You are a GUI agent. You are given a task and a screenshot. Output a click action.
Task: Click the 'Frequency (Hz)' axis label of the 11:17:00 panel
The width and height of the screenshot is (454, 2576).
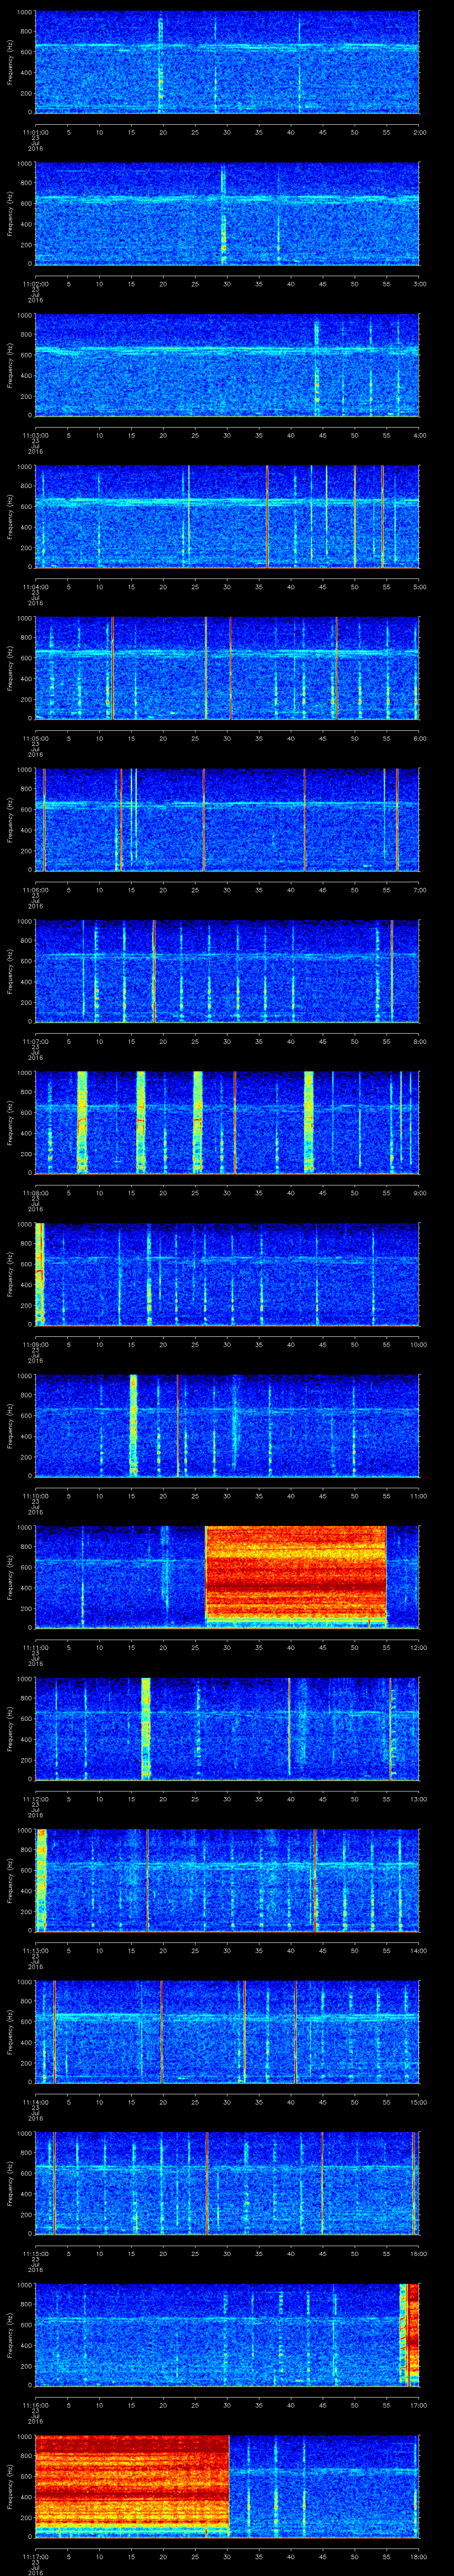(x=10, y=2486)
